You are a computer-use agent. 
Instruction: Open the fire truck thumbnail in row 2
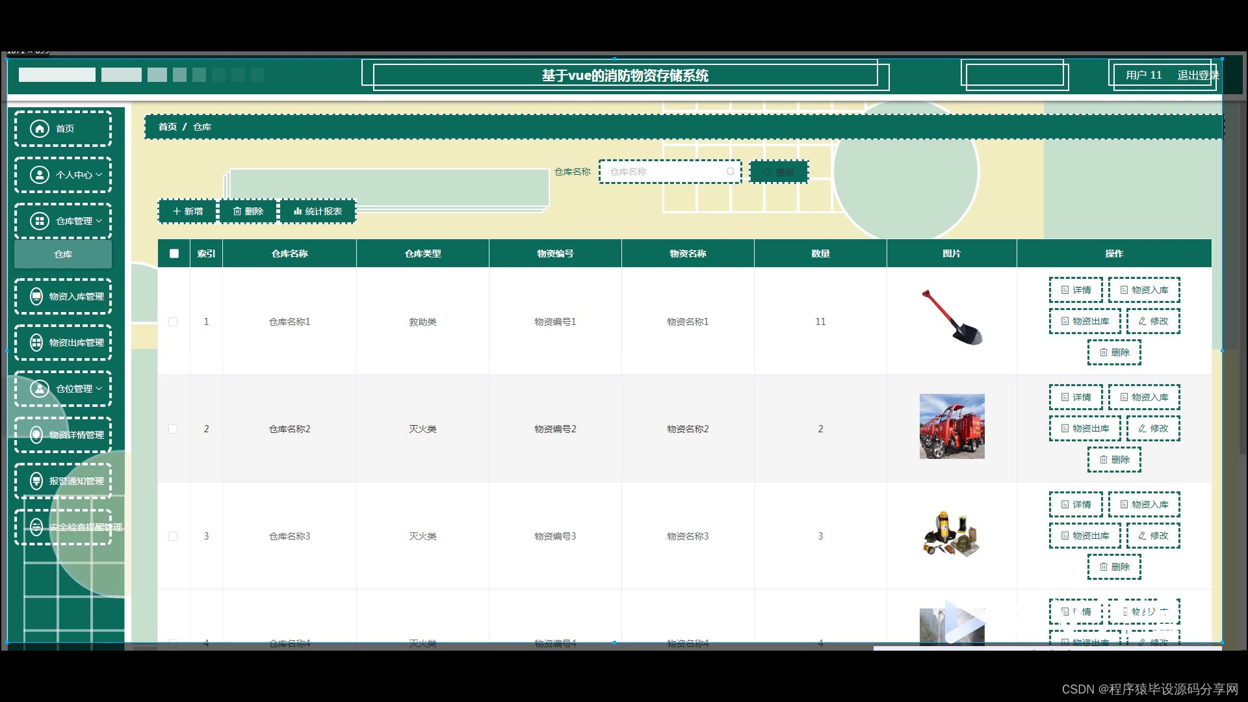pyautogui.click(x=952, y=426)
